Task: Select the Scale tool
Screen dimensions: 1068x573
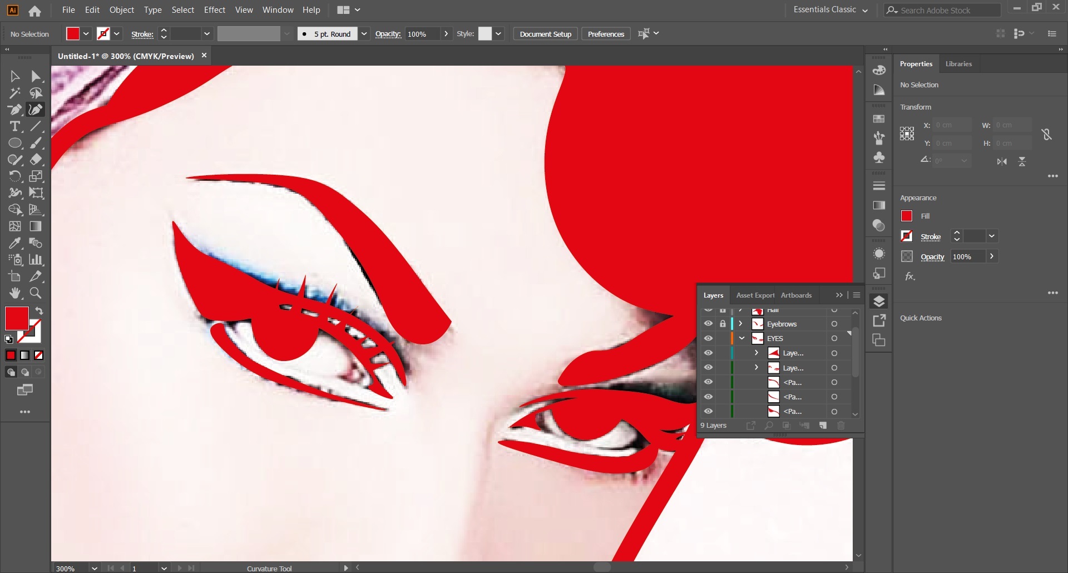Action: point(36,176)
